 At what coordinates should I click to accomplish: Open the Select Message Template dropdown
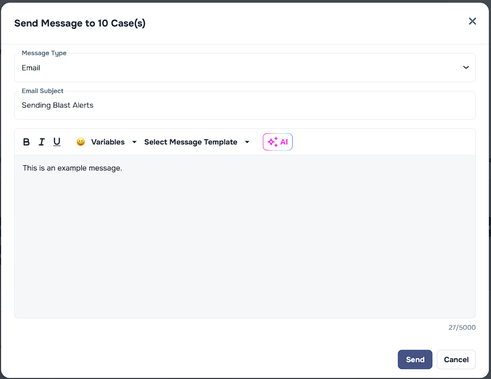click(x=247, y=141)
